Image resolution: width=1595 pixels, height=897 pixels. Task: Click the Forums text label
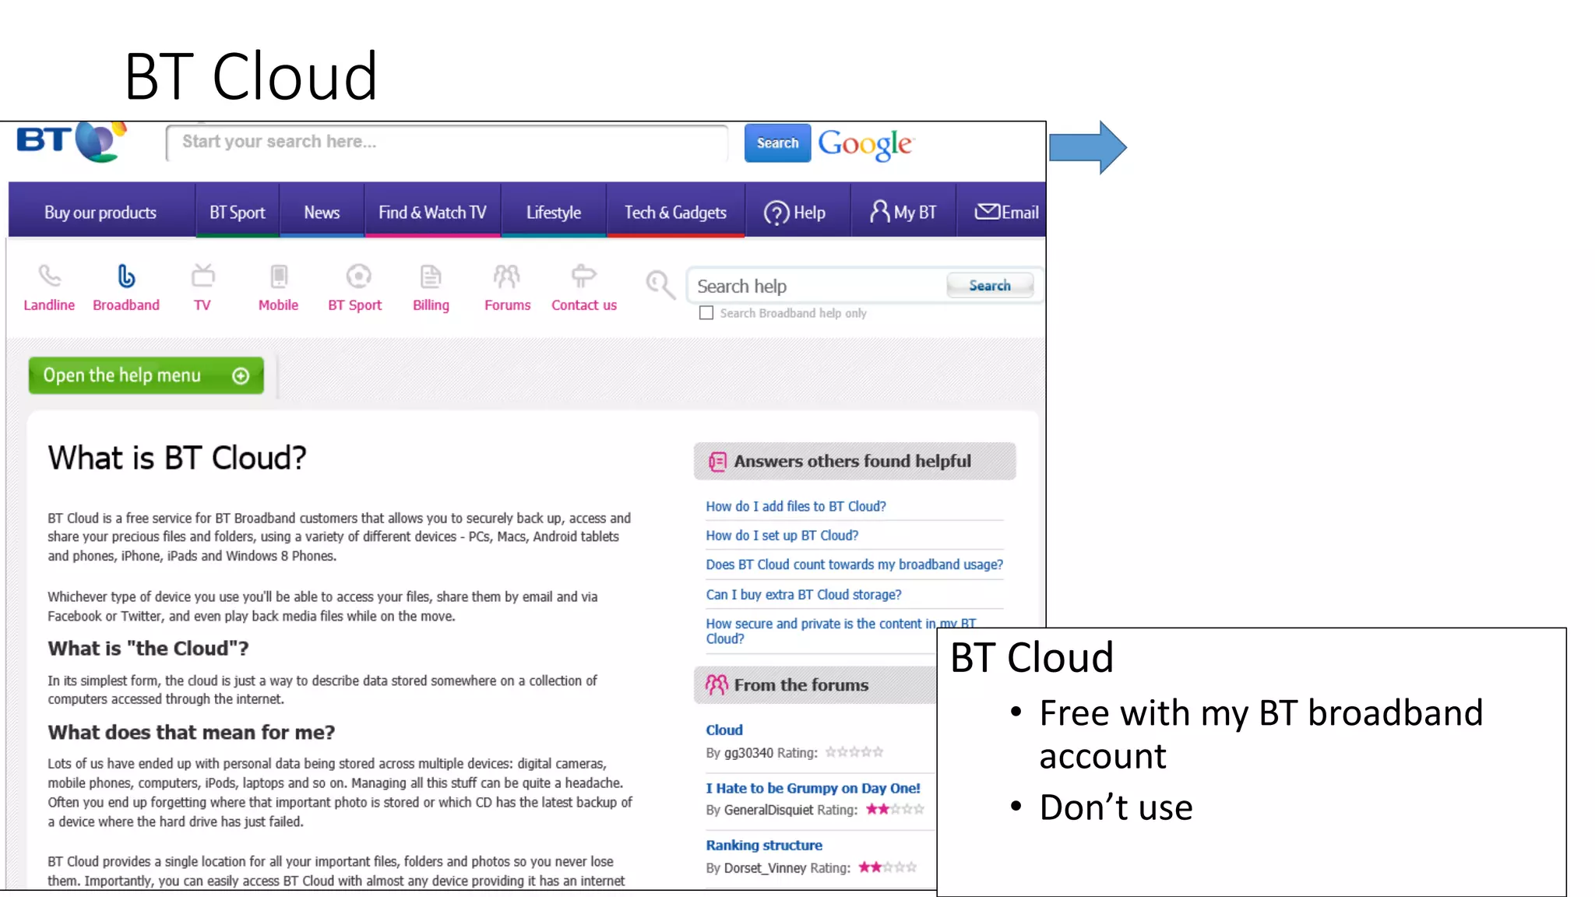[507, 305]
